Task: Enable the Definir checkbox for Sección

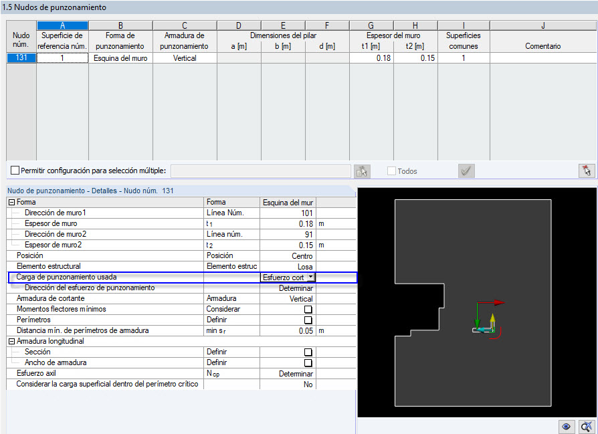Action: (x=307, y=352)
